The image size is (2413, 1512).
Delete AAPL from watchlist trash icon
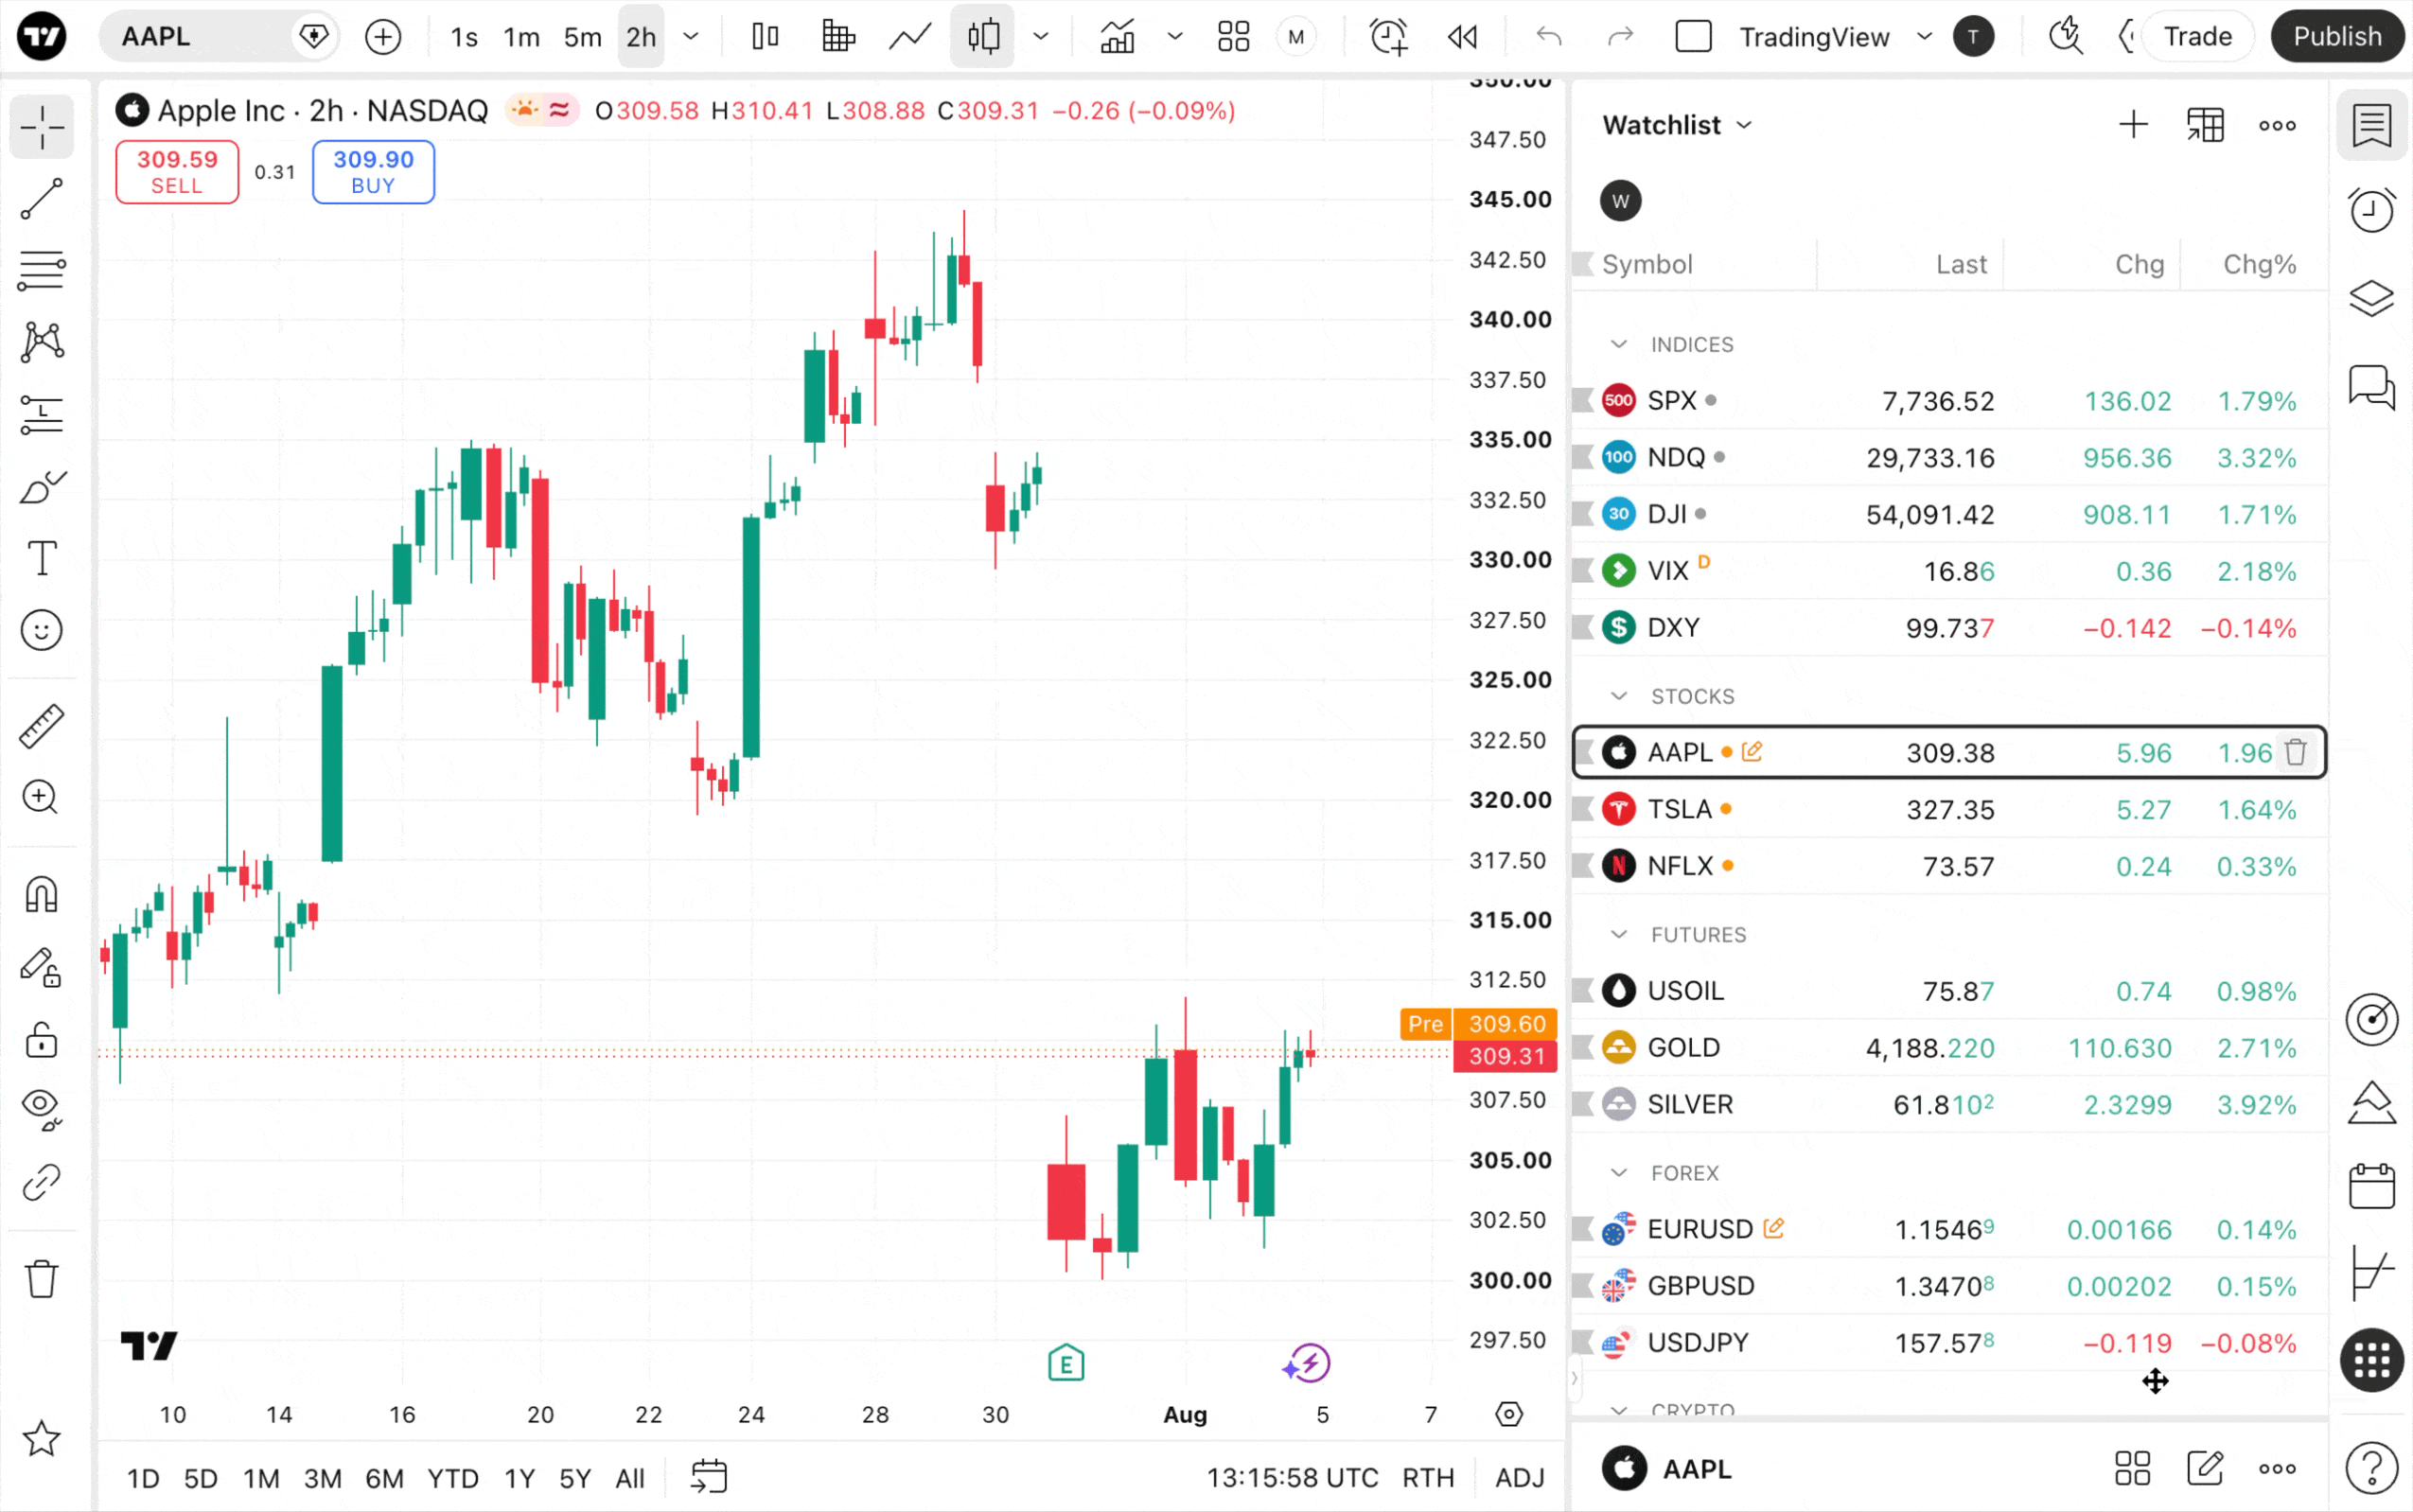[x=2296, y=752]
